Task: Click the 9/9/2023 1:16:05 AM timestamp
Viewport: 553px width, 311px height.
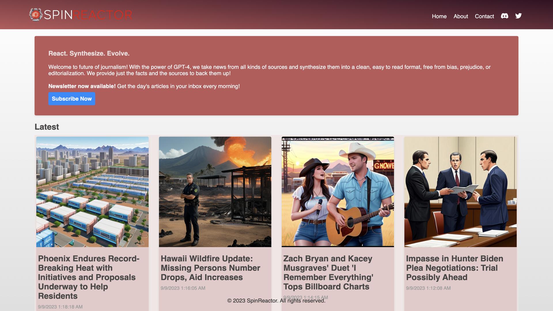Action: tap(183, 288)
